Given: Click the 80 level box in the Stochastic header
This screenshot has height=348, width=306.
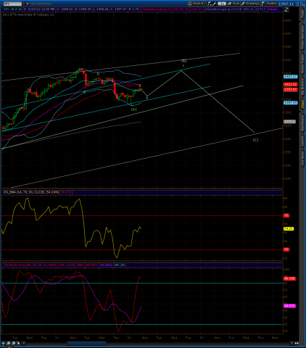Looking at the screenshot, I should 117,265.
